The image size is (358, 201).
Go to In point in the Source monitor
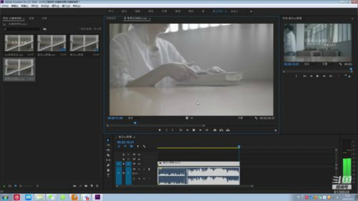180,130
